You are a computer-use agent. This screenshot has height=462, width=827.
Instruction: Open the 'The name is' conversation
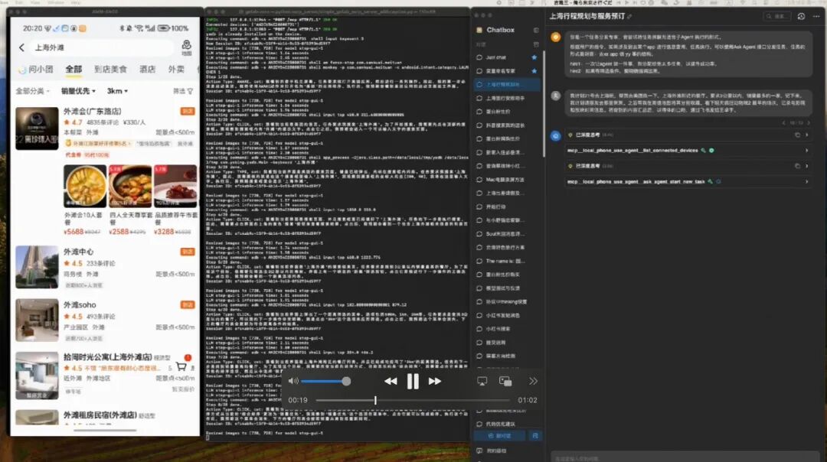click(506, 261)
